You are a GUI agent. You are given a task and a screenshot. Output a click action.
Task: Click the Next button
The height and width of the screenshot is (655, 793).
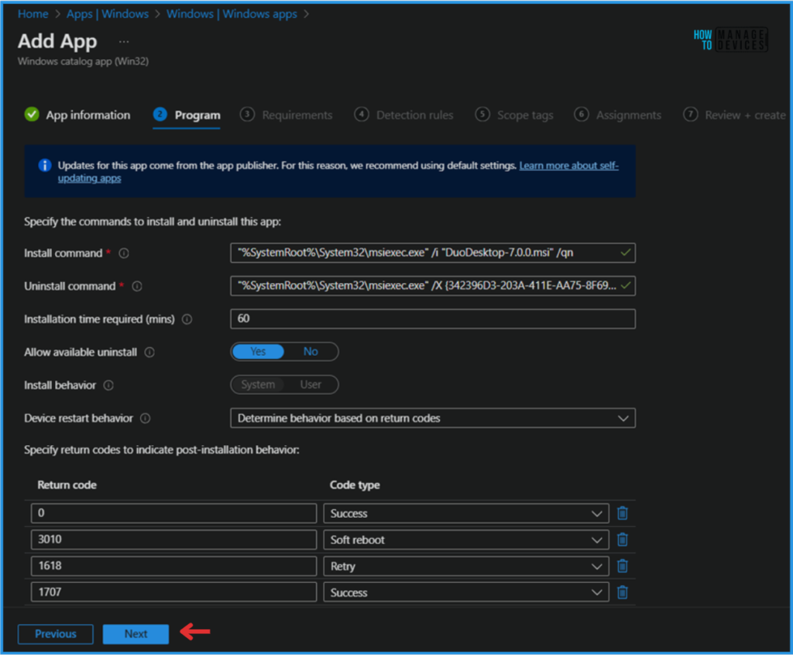tap(136, 634)
